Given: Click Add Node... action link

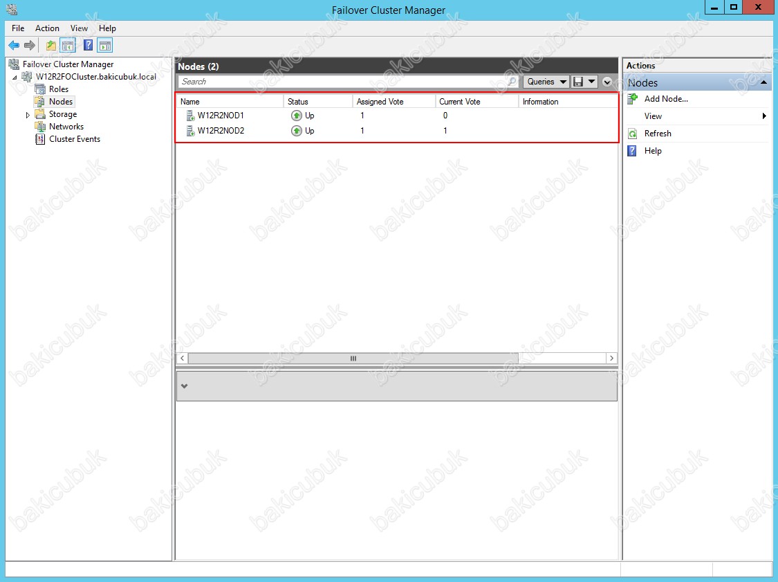Looking at the screenshot, I should tap(666, 99).
